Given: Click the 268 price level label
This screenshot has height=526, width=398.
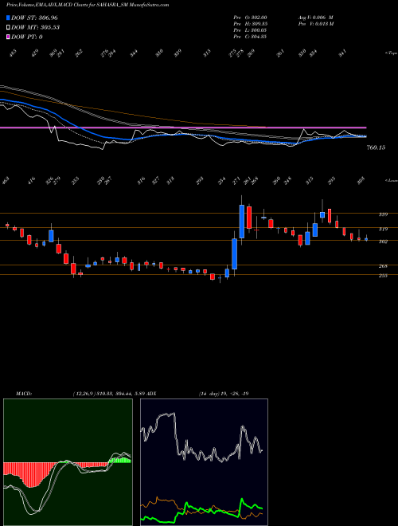Looking at the screenshot, I should [383, 266].
